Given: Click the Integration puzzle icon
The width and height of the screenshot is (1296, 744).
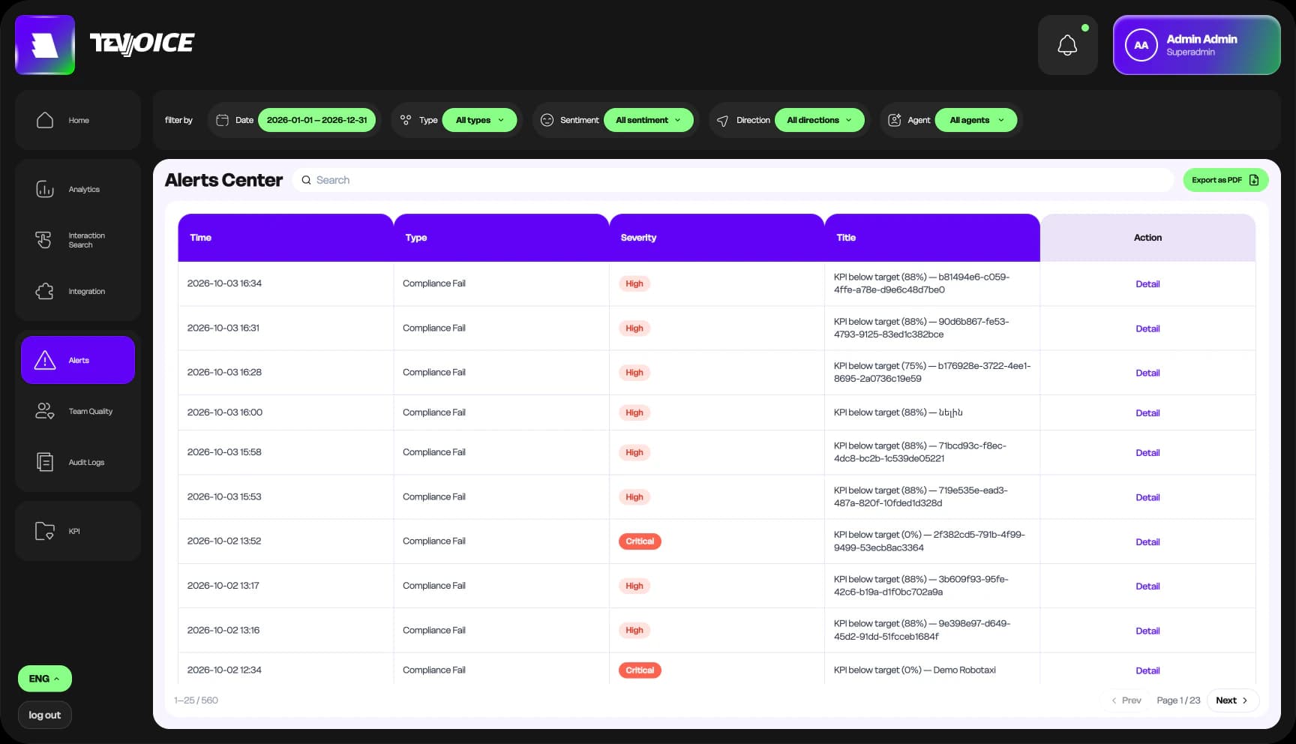Looking at the screenshot, I should coord(45,291).
